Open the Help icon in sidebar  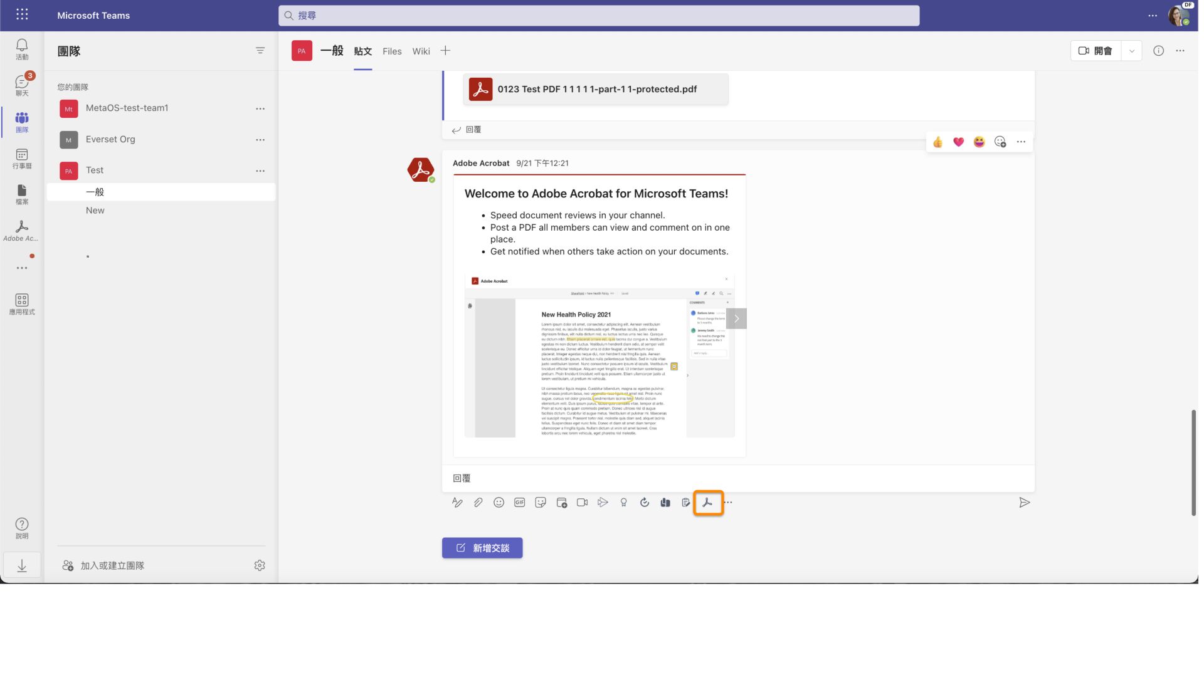(x=22, y=528)
